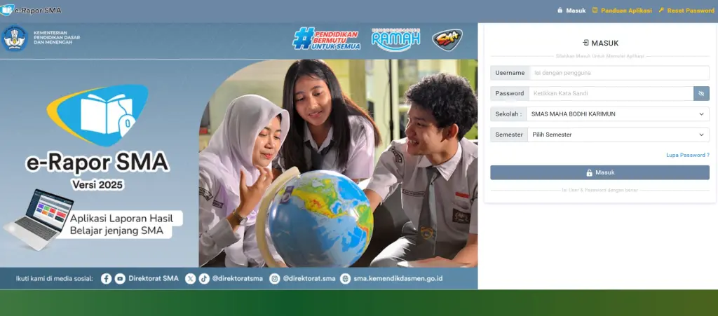Click Ikuti kami di media sosial text

point(55,278)
